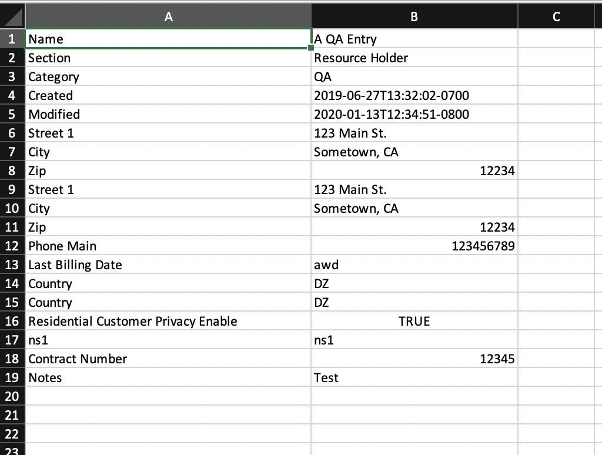Image resolution: width=602 pixels, height=455 pixels.
Task: Click the row 1 header number
Action: 12,39
